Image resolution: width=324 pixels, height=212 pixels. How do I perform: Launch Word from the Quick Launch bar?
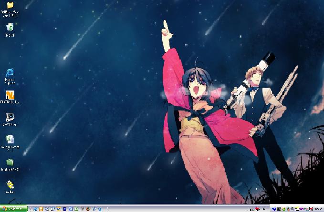pos(71,209)
